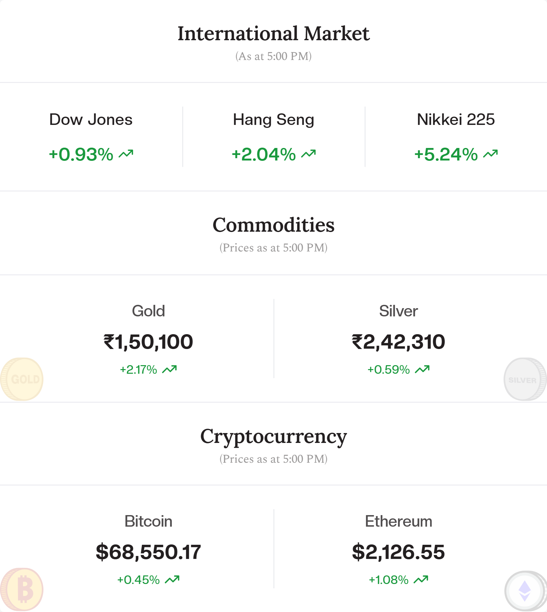Click the Ethereum trend arrow icon
The height and width of the screenshot is (612, 547).
(x=421, y=580)
